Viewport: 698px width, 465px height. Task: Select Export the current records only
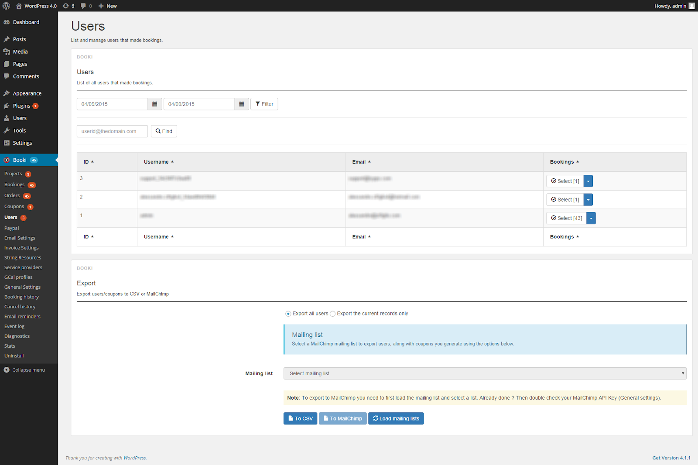point(332,314)
